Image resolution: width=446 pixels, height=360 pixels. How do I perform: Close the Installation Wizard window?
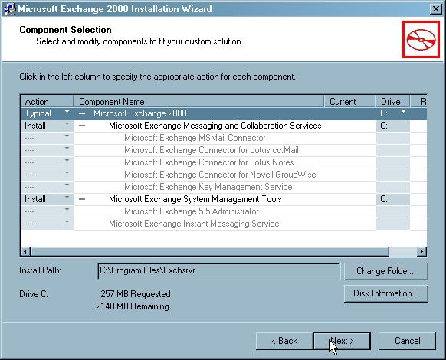tap(436, 9)
